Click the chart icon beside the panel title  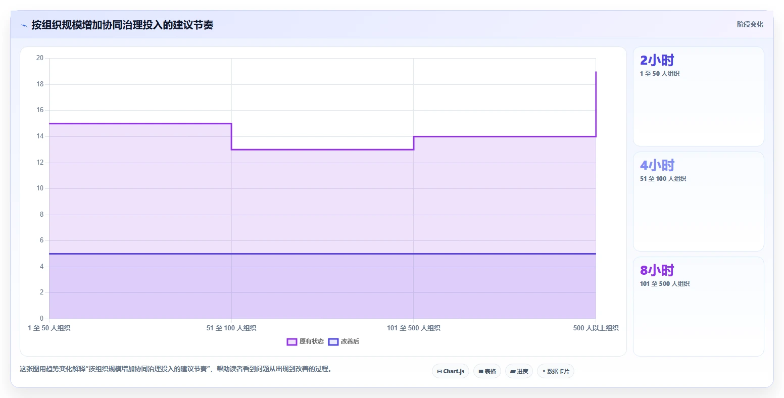click(x=24, y=25)
